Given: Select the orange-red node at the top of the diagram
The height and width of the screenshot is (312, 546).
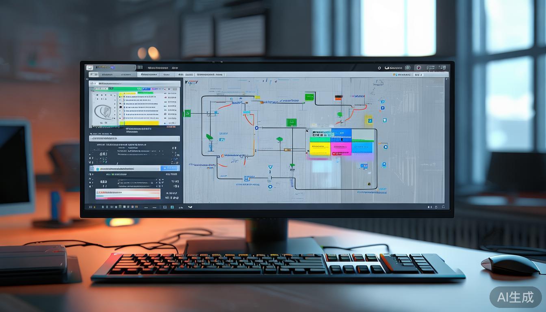Looking at the screenshot, I should 338,98.
